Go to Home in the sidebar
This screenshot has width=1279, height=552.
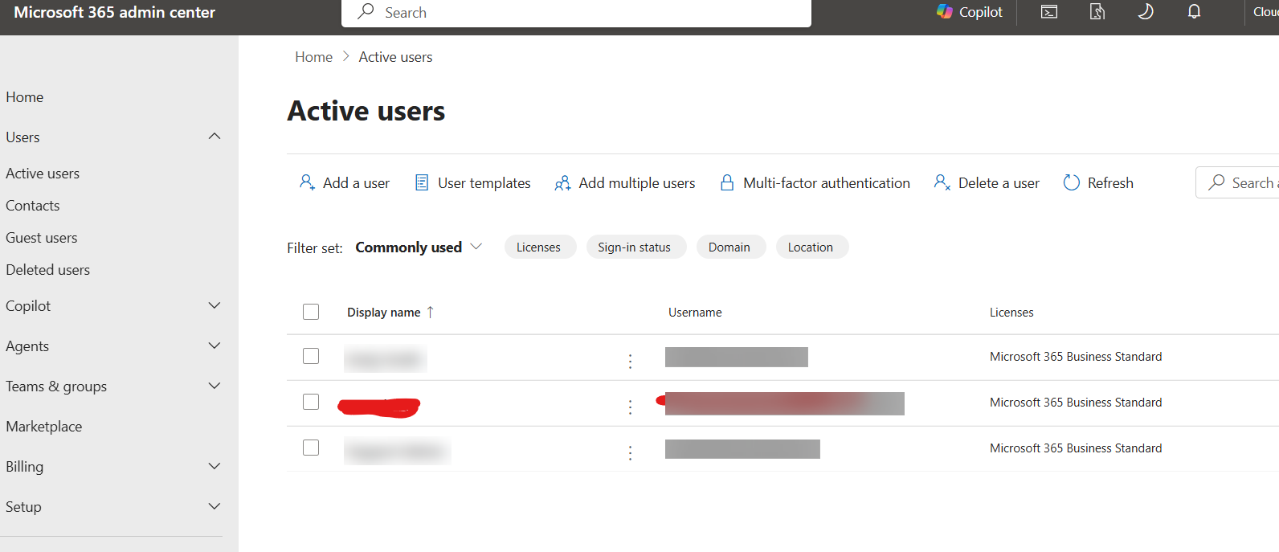[25, 97]
